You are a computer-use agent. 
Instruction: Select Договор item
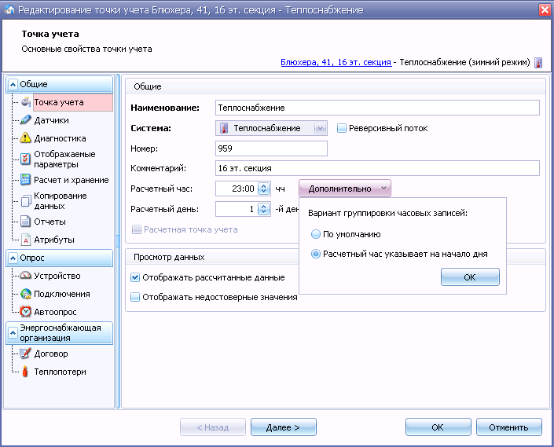pos(51,354)
